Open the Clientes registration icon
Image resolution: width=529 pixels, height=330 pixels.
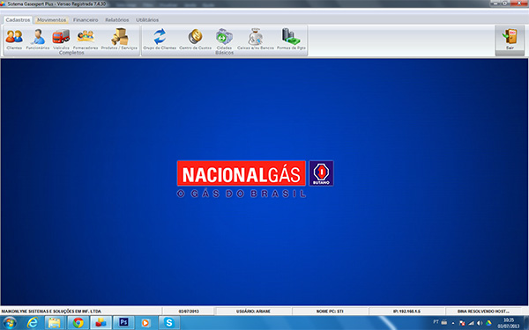tap(14, 39)
